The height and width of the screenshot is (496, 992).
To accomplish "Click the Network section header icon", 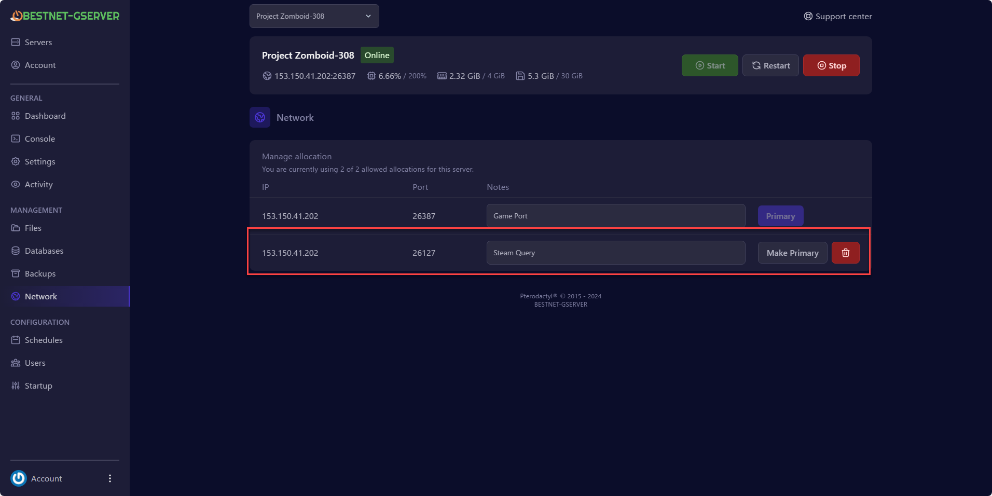I will pos(260,117).
